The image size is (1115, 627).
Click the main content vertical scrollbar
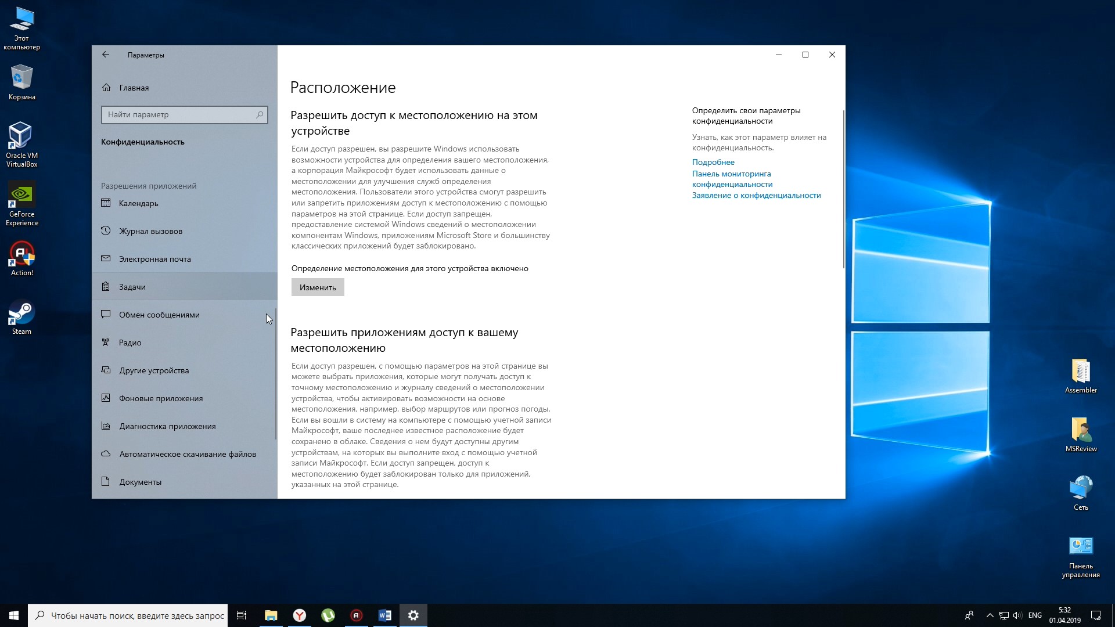pos(843,189)
